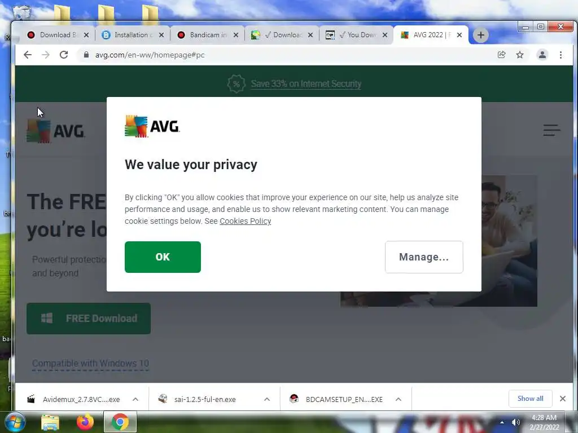Bookmark this page with the star icon
578x433 pixels.
[x=520, y=55]
